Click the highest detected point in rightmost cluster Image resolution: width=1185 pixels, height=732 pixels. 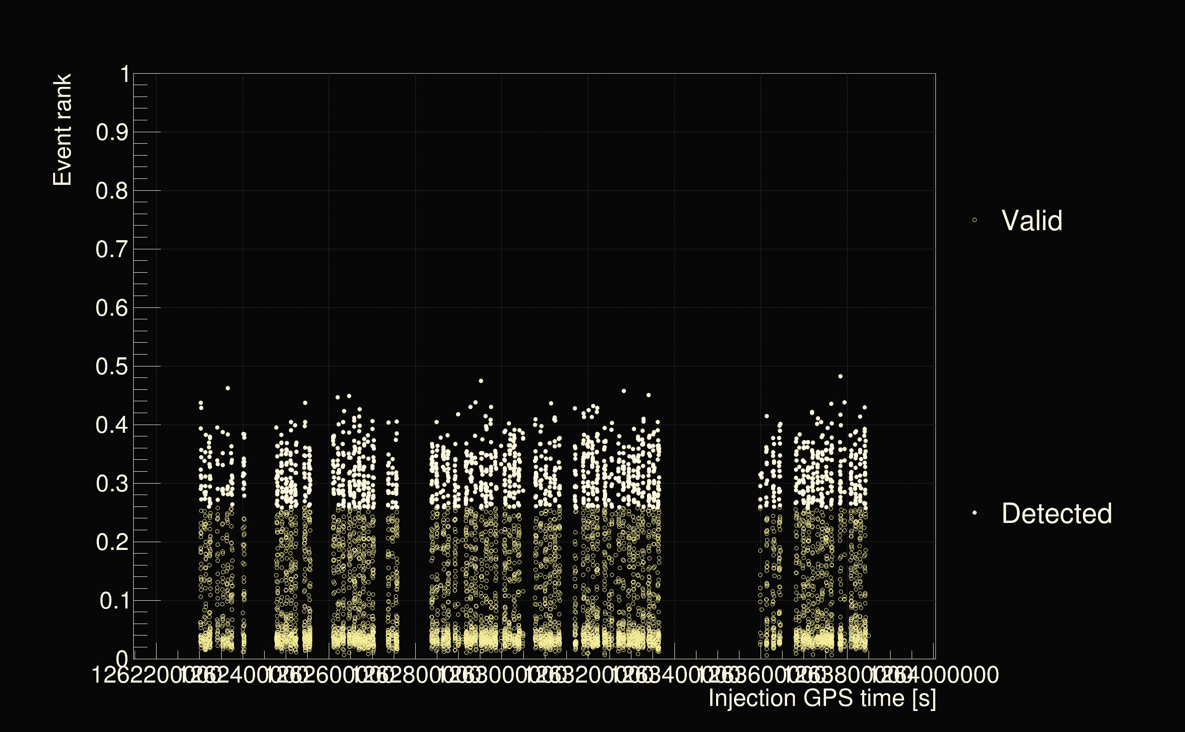point(841,376)
